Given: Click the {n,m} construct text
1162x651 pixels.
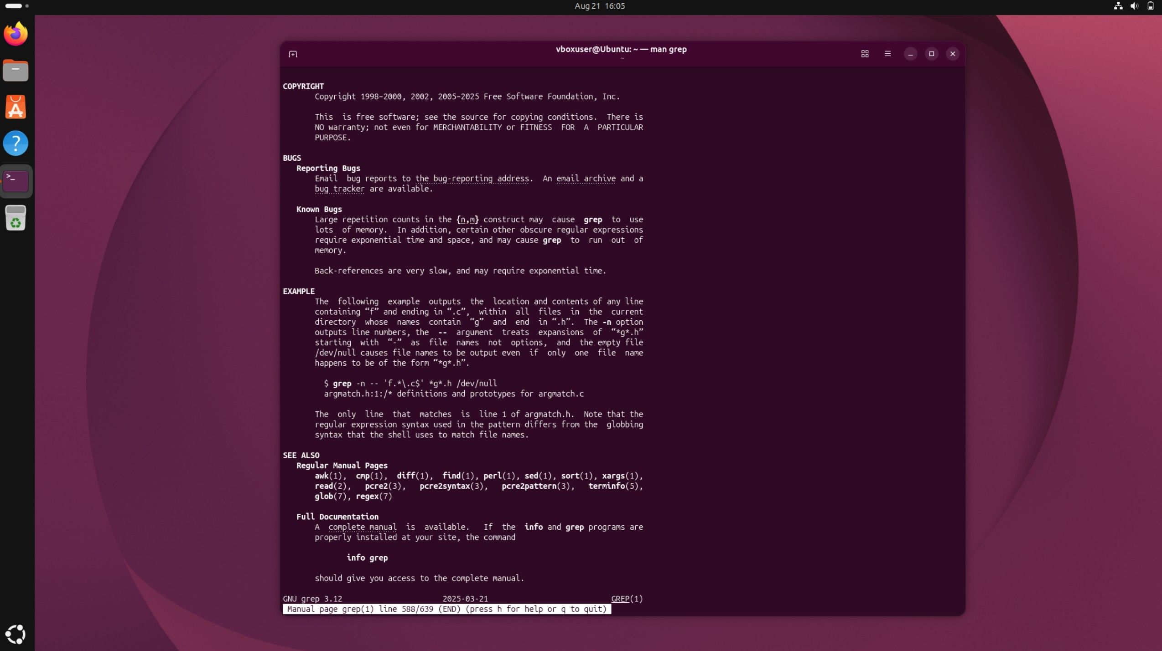Looking at the screenshot, I should click(467, 220).
